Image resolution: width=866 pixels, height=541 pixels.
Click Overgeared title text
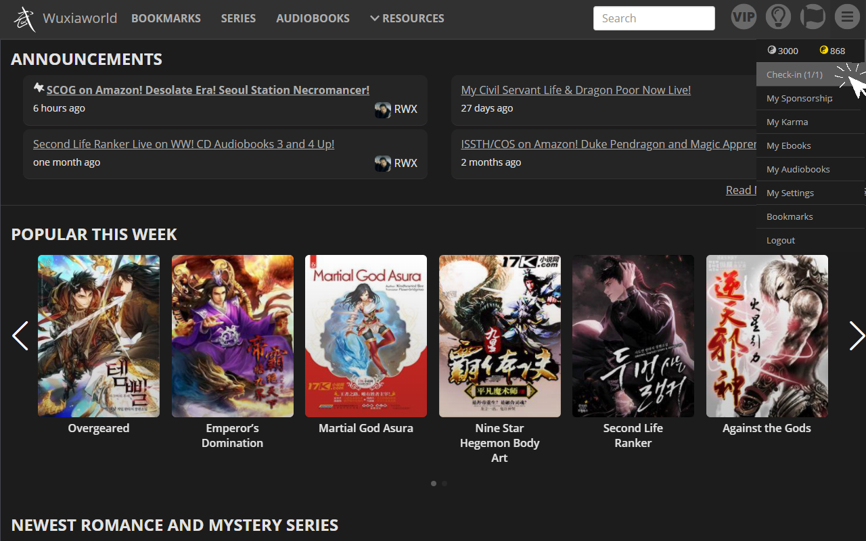pyautogui.click(x=99, y=428)
